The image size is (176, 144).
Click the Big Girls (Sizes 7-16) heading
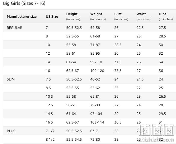click(x=24, y=3)
